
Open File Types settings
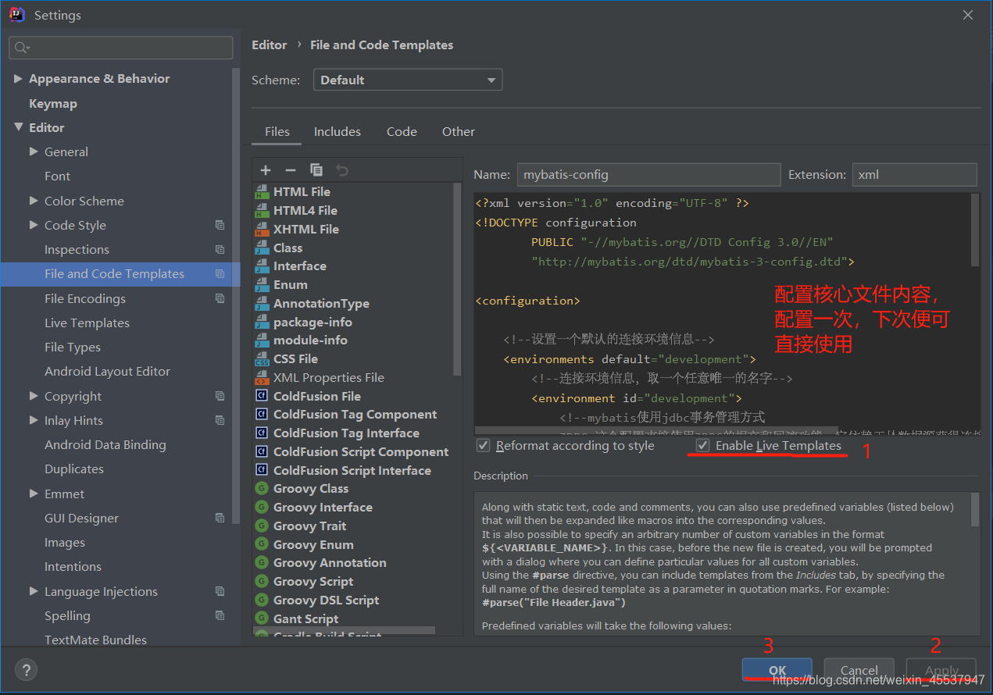(73, 347)
